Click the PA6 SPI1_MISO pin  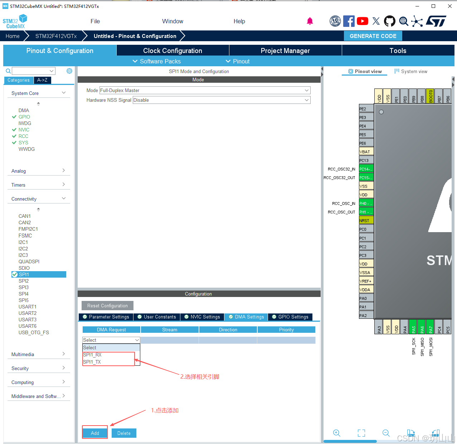pos(422,327)
